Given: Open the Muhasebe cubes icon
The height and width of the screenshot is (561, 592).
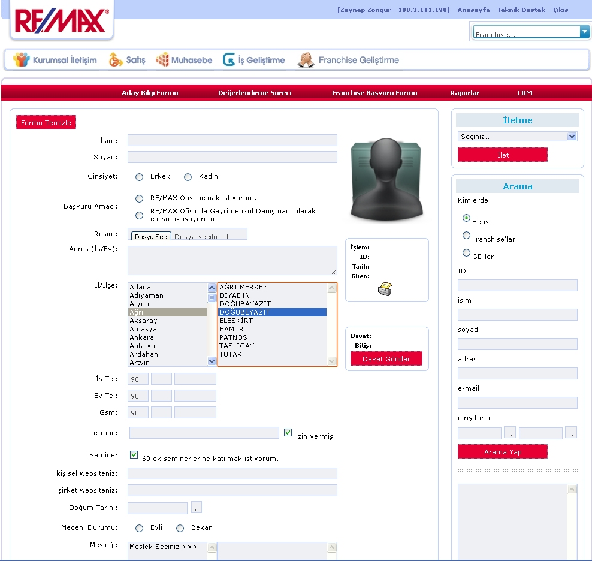Looking at the screenshot, I should pos(162,60).
